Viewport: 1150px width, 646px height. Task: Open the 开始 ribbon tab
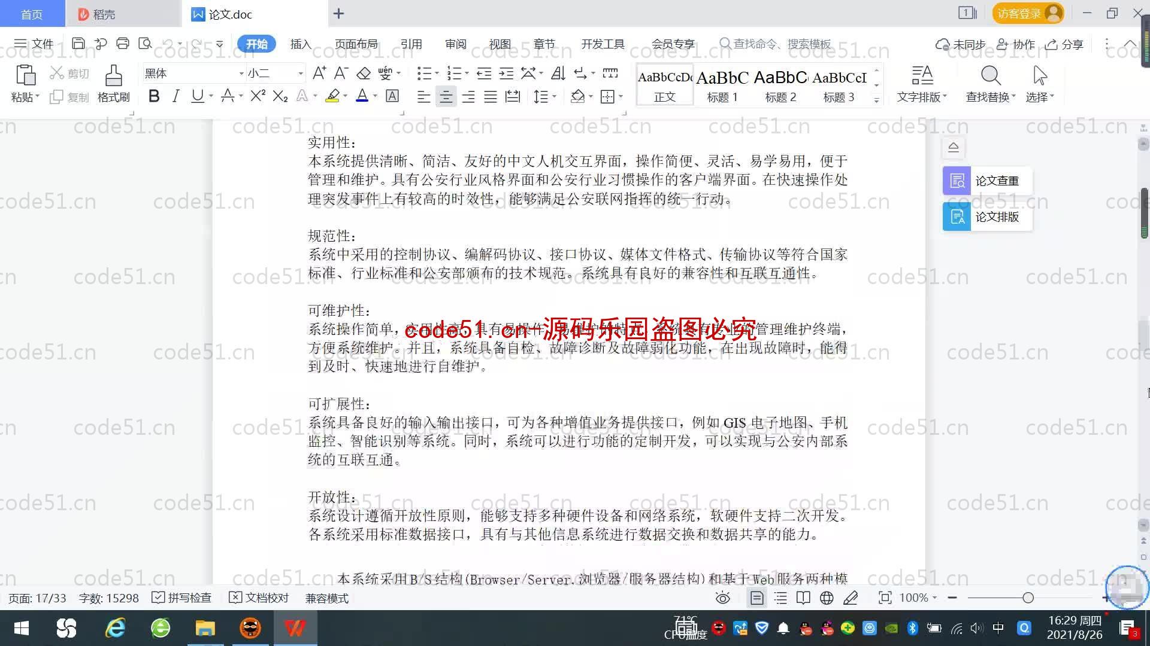coord(257,44)
